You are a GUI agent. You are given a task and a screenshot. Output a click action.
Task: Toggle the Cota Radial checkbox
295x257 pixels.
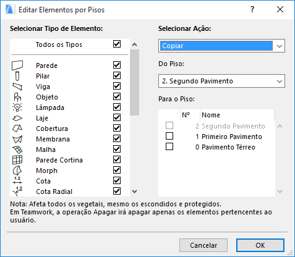pyautogui.click(x=117, y=191)
